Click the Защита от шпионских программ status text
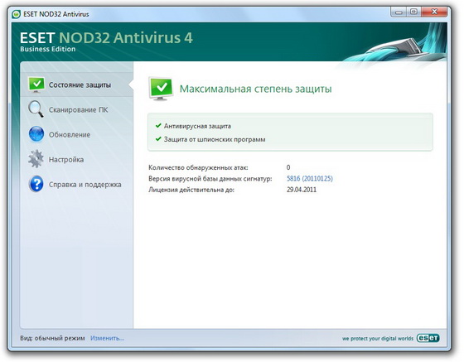Viewport: 464px width, 362px height. tap(215, 139)
